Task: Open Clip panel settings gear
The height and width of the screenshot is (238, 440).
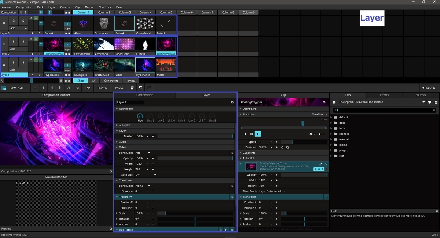Action: tap(324, 103)
